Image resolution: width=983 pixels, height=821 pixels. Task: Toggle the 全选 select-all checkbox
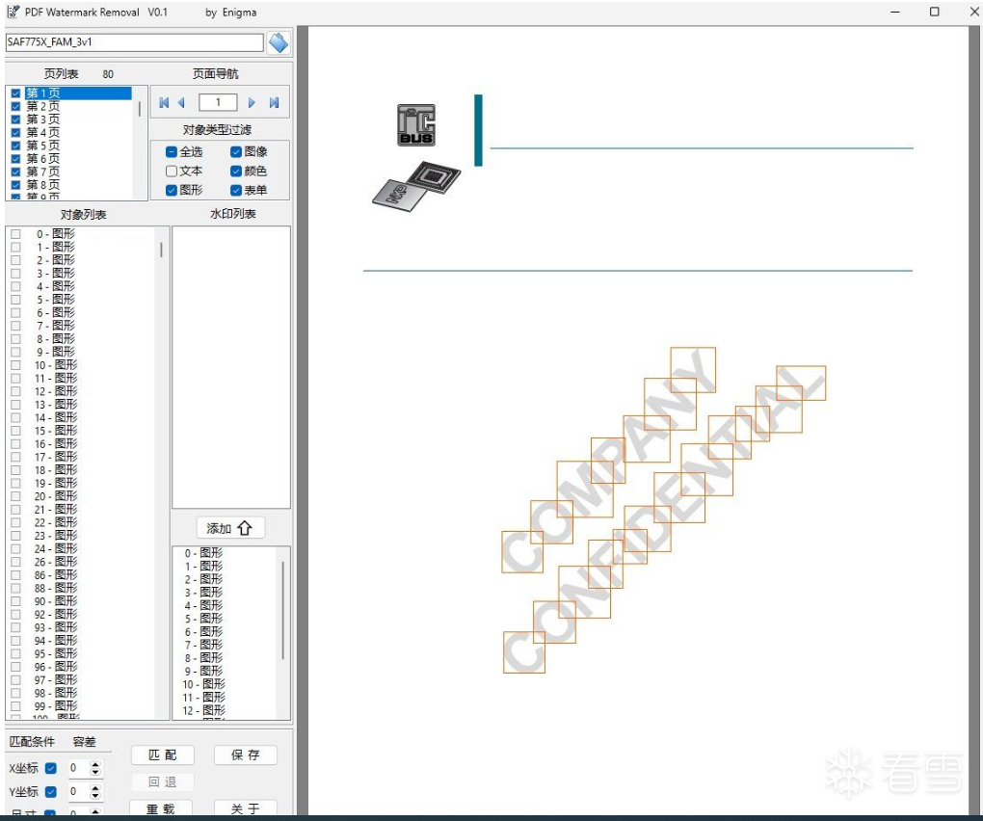[x=172, y=151]
